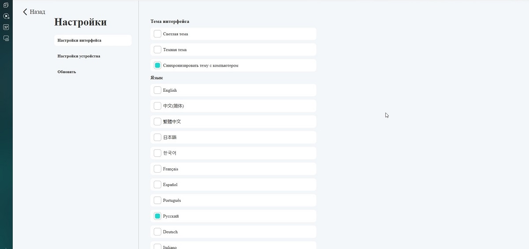Screen dimensions: 529x249
Task: Enable the Светлая тема checkbox
Action: [157, 34]
